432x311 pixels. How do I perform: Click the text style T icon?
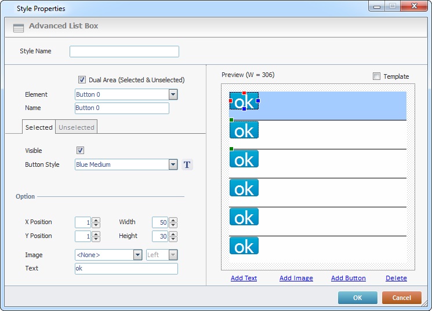pos(187,165)
